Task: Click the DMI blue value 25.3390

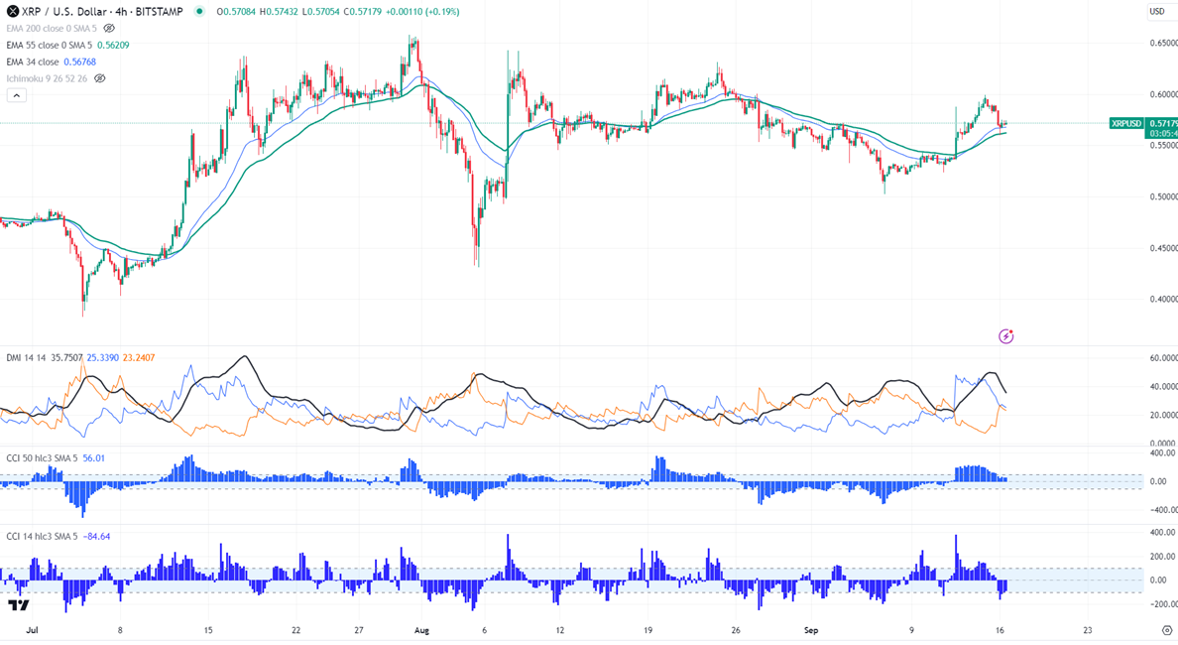Action: [x=102, y=358]
